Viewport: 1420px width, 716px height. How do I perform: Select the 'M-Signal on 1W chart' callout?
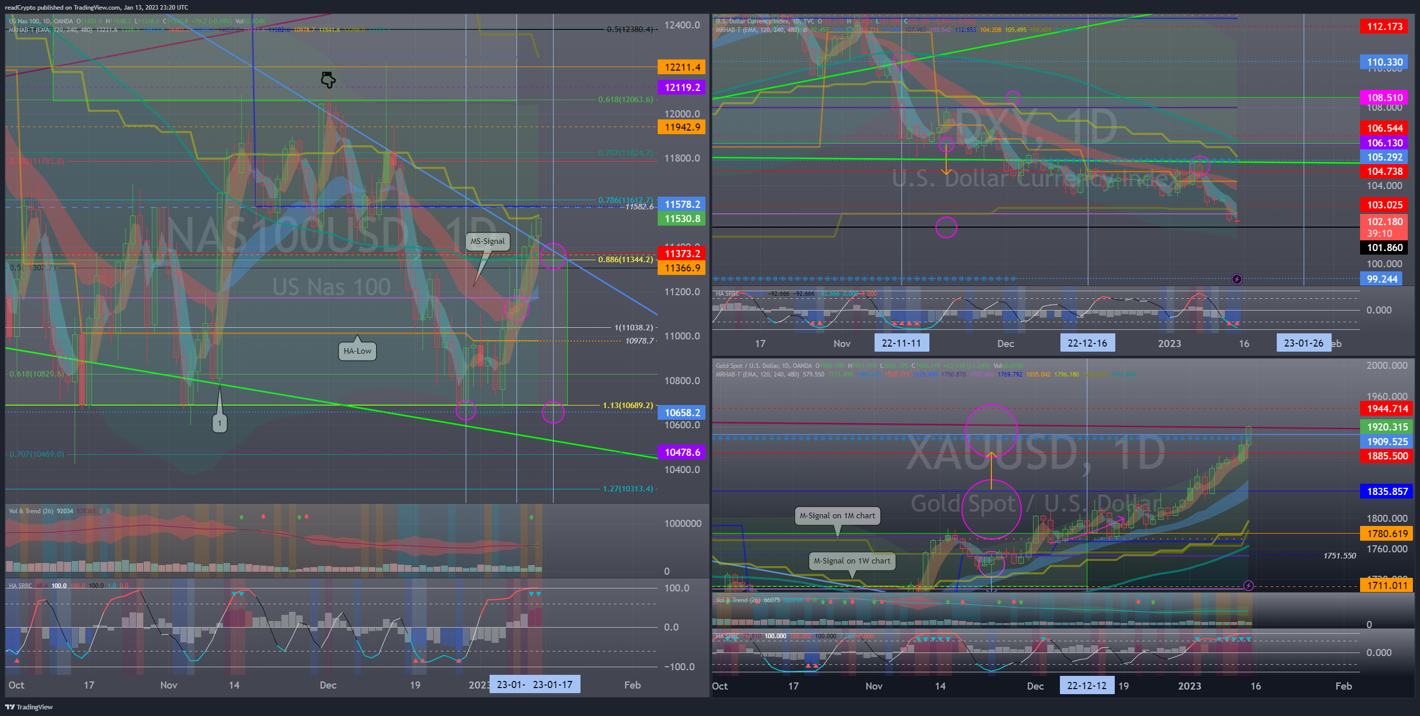pyautogui.click(x=852, y=561)
